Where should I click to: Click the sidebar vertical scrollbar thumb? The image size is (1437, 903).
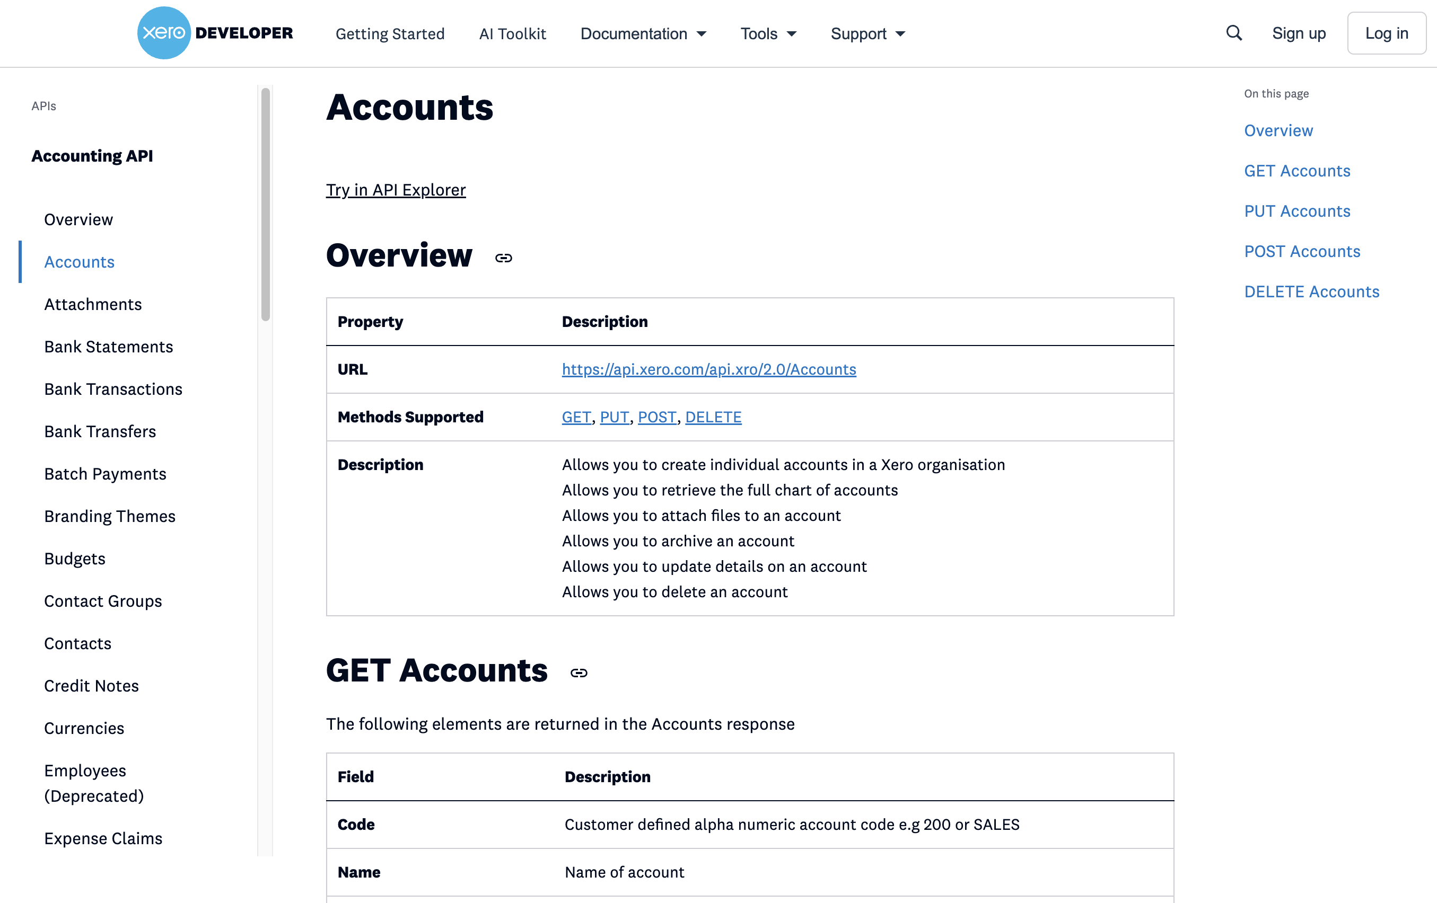tap(266, 205)
